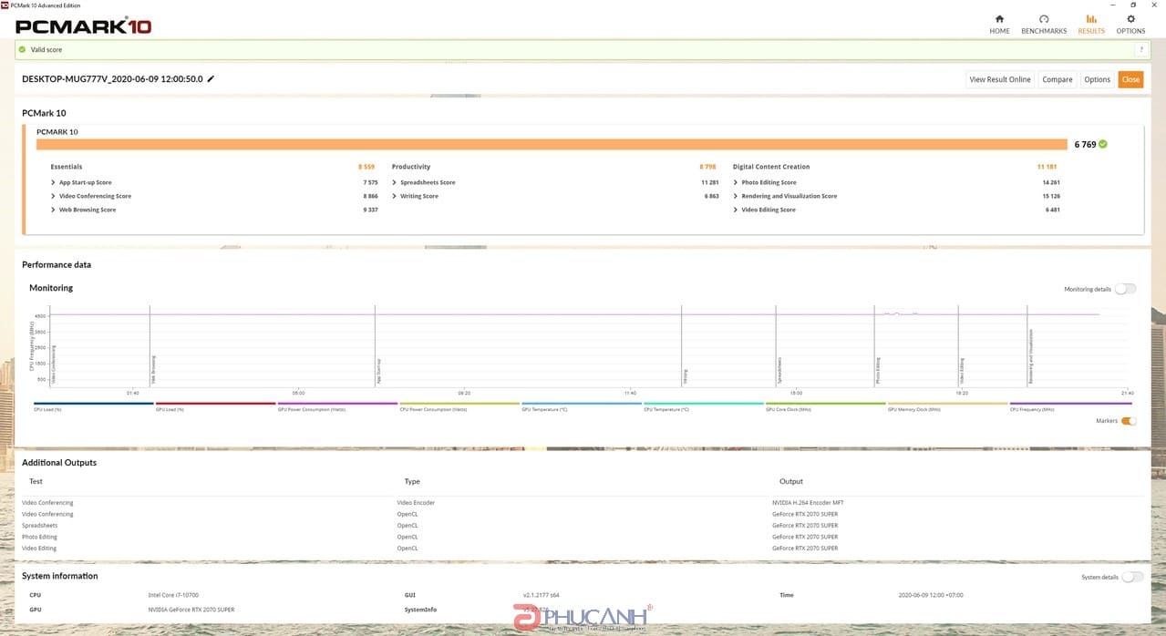Image resolution: width=1166 pixels, height=636 pixels.
Task: Toggle CPU Power Consumption (Watts) legend series
Action: click(x=459, y=406)
